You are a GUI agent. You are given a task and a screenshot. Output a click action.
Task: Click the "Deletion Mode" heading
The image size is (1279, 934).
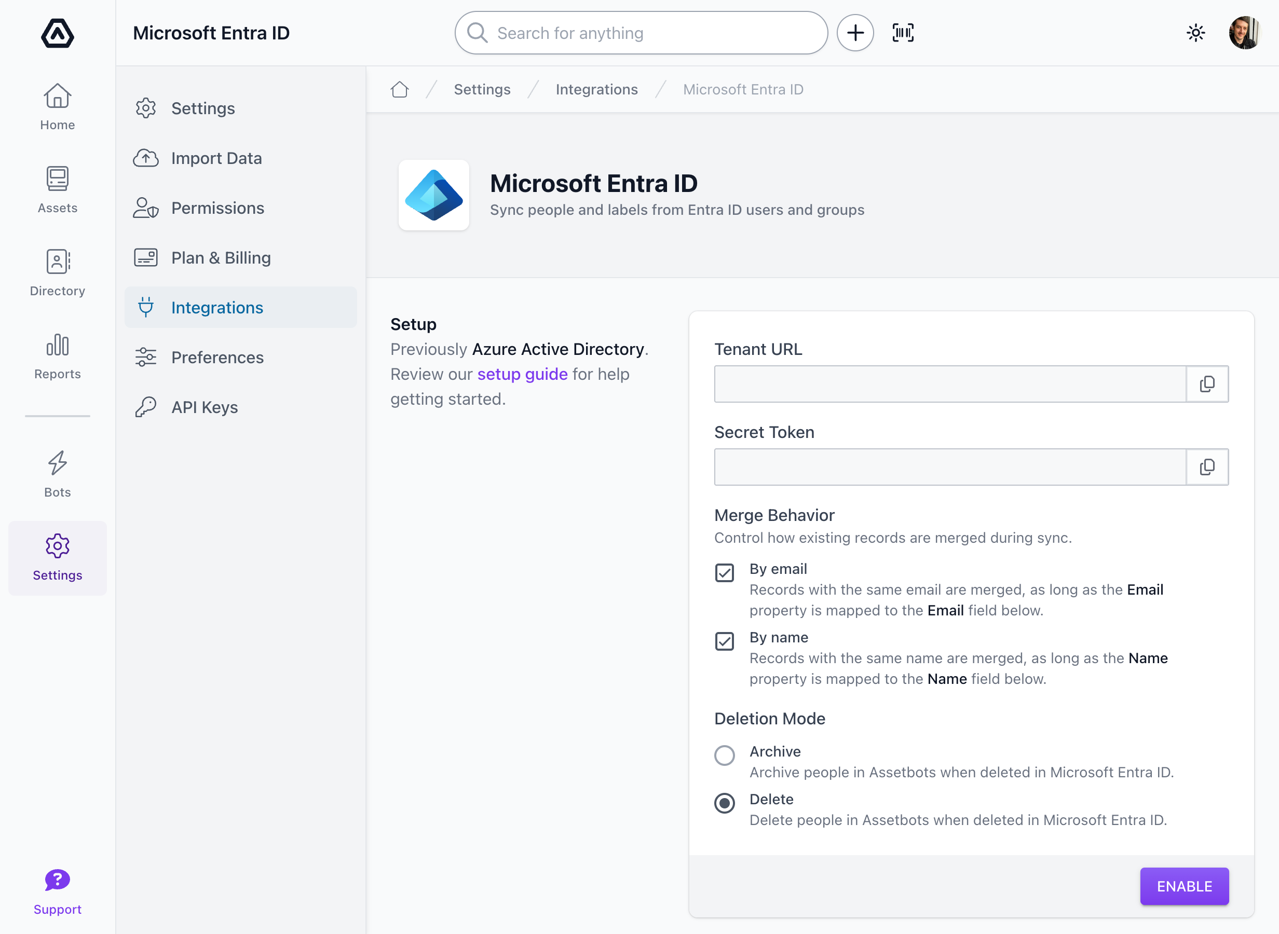click(x=770, y=719)
